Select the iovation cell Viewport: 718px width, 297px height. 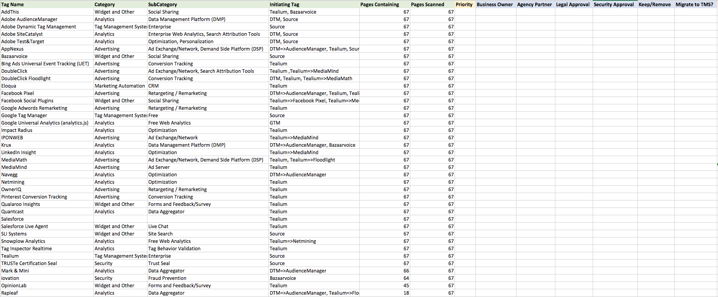click(x=47, y=278)
